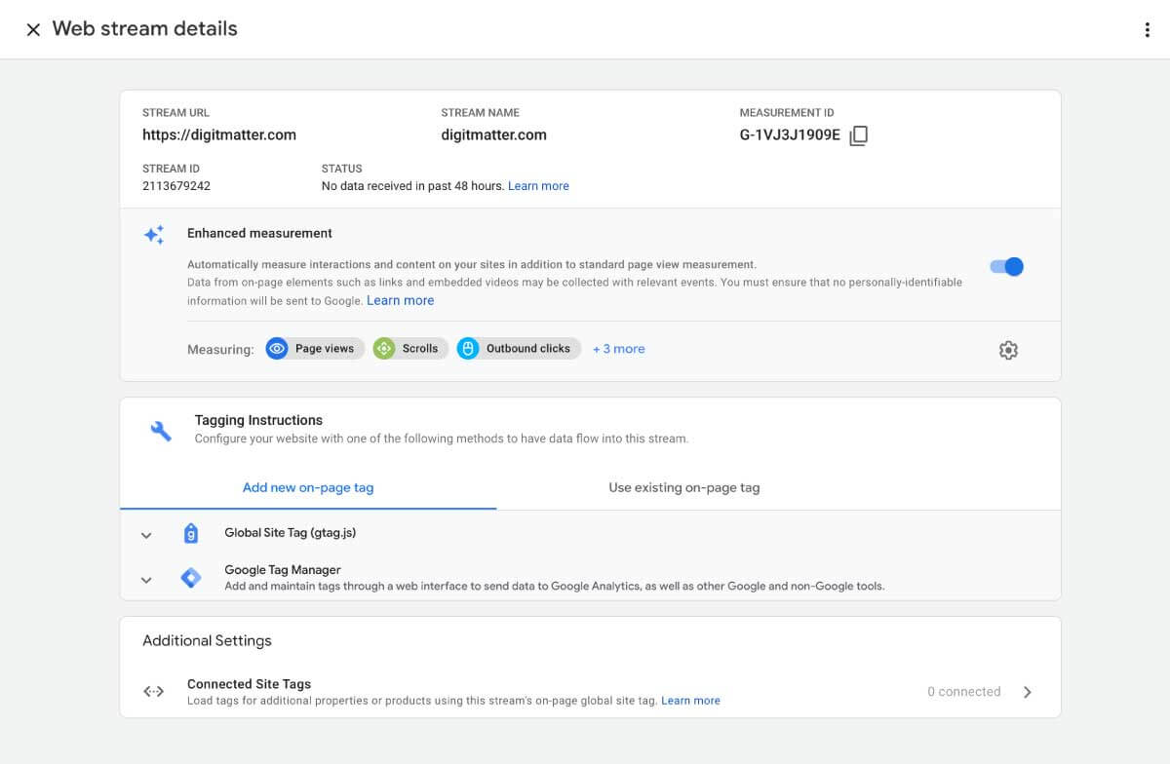The image size is (1170, 764).
Task: Switch to Use existing on-page tag tab
Action: 683,487
